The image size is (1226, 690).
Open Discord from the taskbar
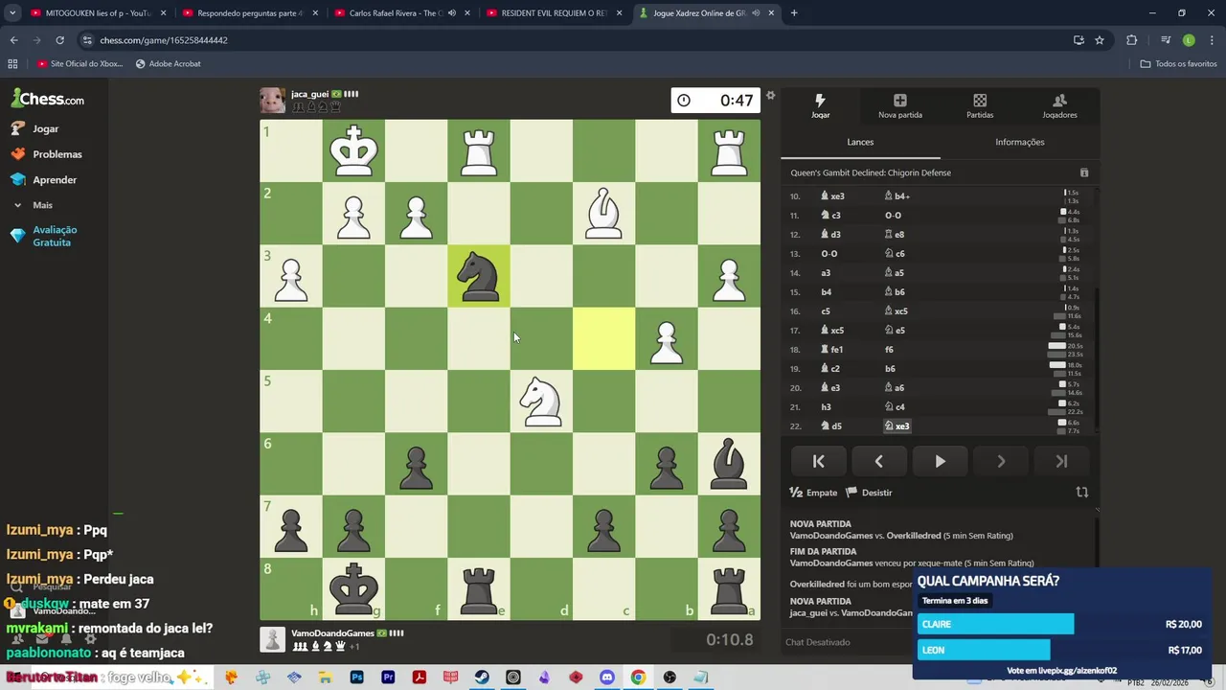pos(606,678)
